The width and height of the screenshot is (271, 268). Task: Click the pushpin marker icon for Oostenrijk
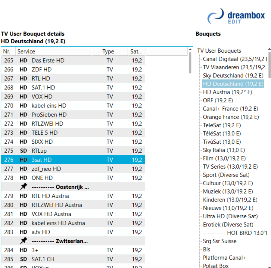pyautogui.click(x=23, y=187)
